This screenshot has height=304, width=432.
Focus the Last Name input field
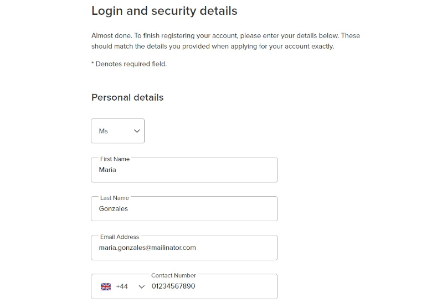pos(184,208)
